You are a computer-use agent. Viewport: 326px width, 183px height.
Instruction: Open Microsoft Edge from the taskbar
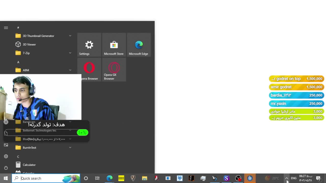coord(110,178)
